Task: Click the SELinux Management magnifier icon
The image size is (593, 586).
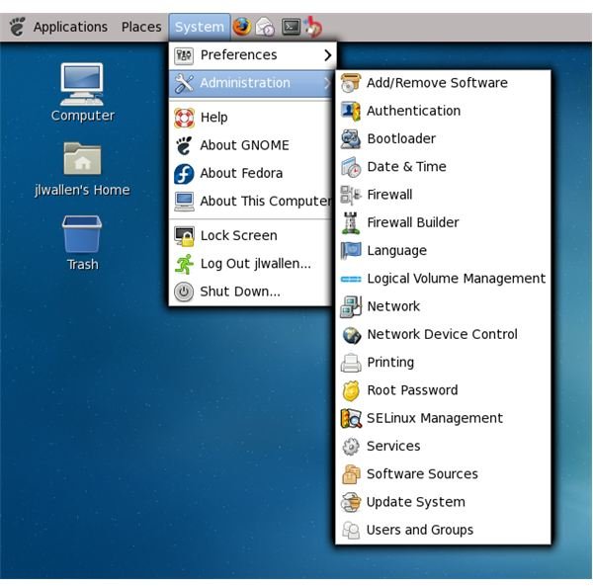Action: coord(351,419)
